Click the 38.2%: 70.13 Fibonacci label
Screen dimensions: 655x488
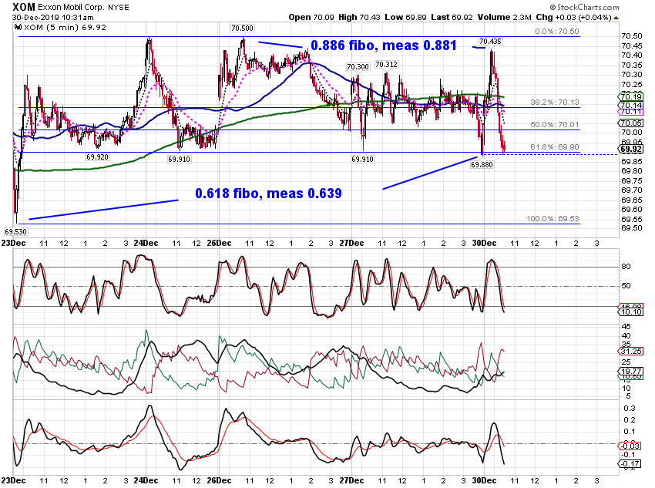coord(555,102)
